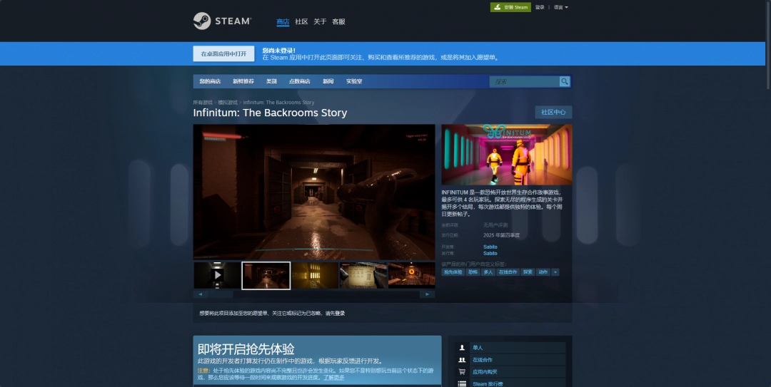Open the 类别 categories menu
The image size is (771, 387).
click(x=271, y=81)
